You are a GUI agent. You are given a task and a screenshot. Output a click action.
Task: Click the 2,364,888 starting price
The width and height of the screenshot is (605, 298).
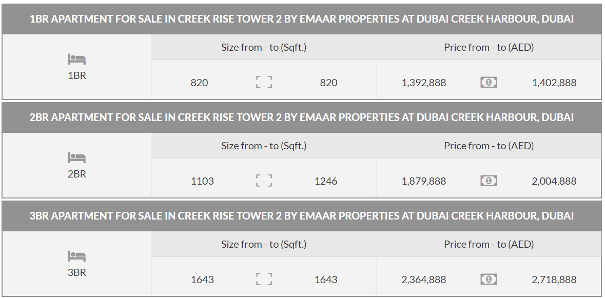(424, 280)
